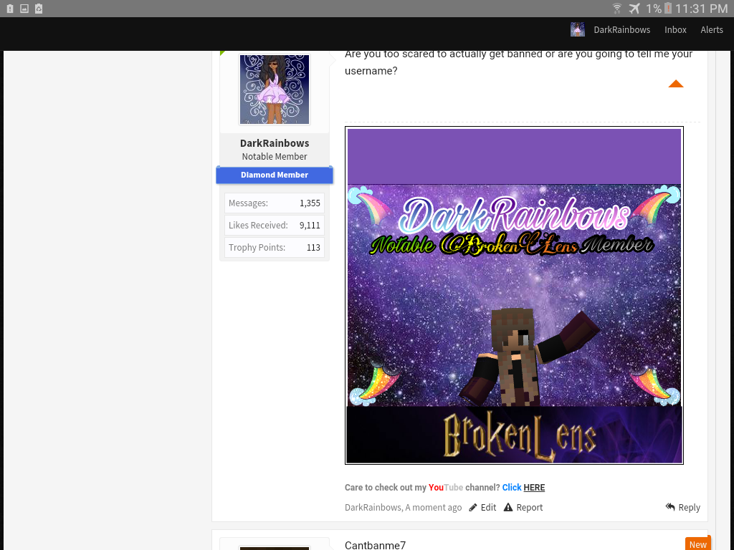Click the BrokenLens logo banner in signature

(514, 435)
